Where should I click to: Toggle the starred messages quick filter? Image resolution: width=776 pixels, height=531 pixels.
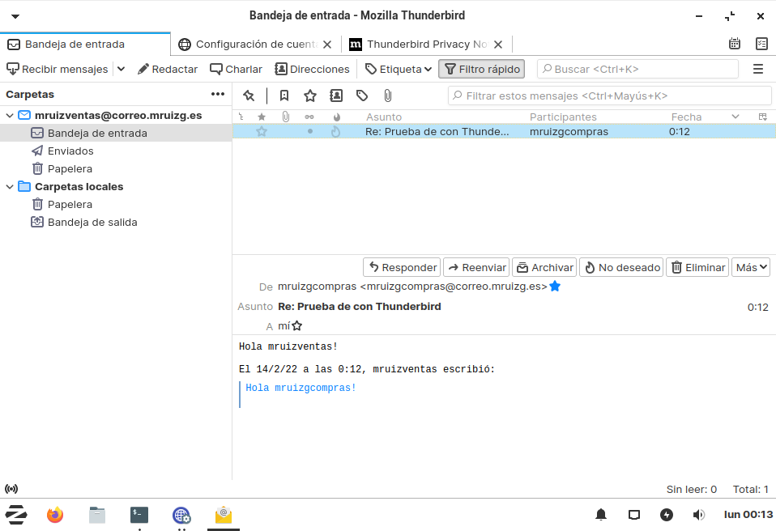310,96
